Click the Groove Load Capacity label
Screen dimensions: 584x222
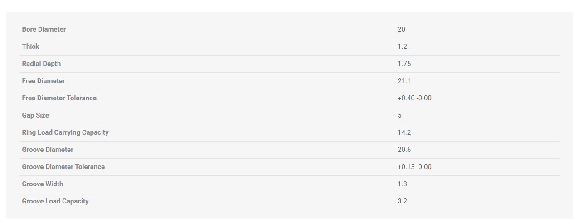pyautogui.click(x=55, y=201)
